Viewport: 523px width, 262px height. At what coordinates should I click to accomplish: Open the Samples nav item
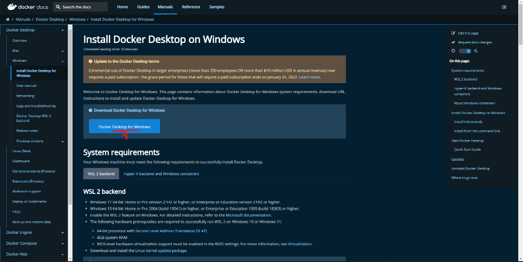pos(217,7)
